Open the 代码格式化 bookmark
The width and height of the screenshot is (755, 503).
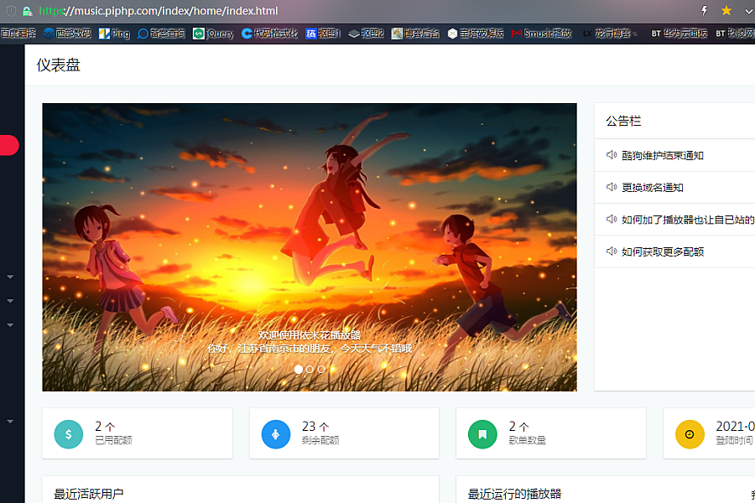coord(269,34)
